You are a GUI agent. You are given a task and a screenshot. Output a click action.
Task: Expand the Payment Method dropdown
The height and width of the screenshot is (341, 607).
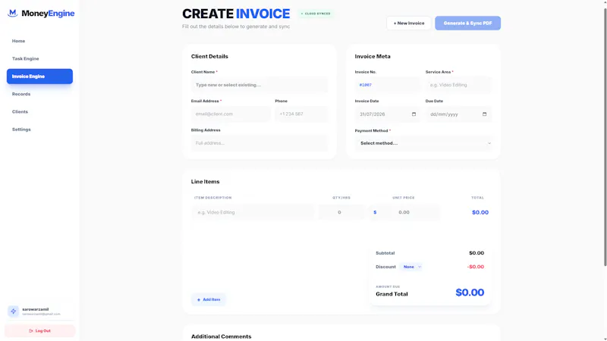click(x=423, y=143)
